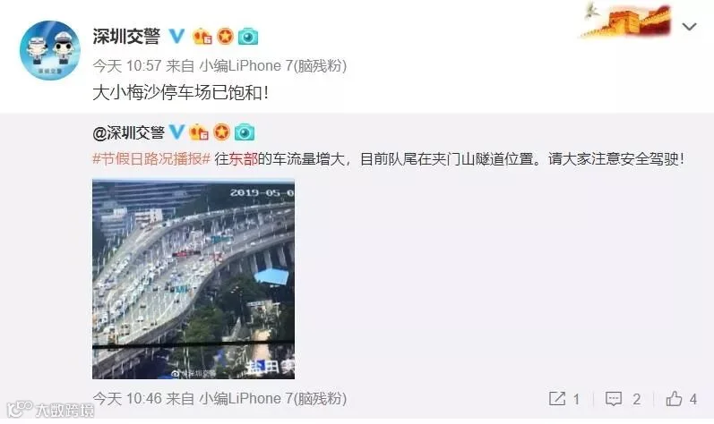Click the 今天 10:57 post timestamp
Viewport: 714px width, 424px height.
coord(127,66)
